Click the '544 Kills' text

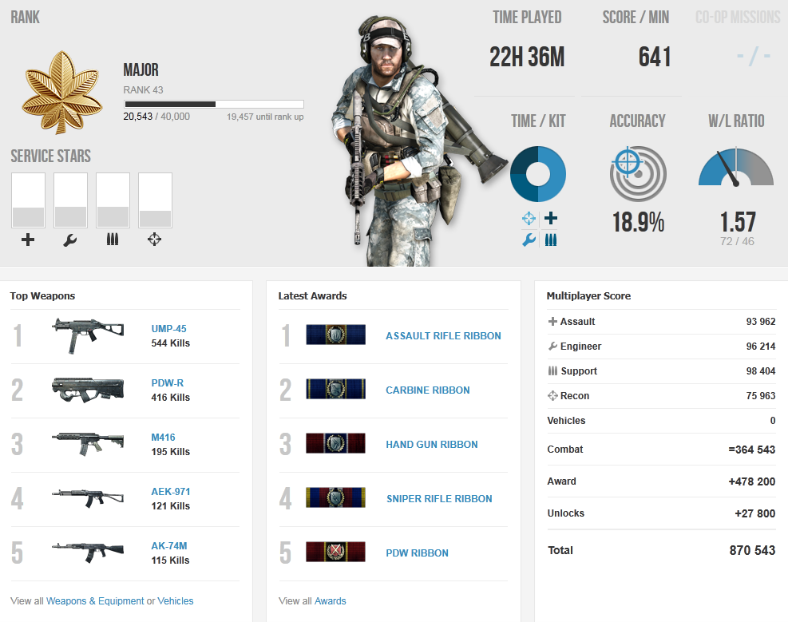pyautogui.click(x=171, y=343)
